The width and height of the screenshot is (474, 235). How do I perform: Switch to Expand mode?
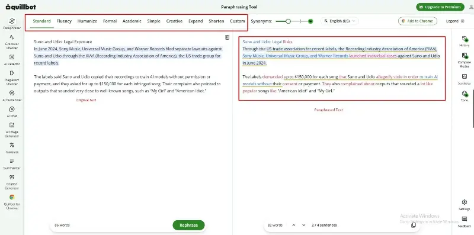196,21
